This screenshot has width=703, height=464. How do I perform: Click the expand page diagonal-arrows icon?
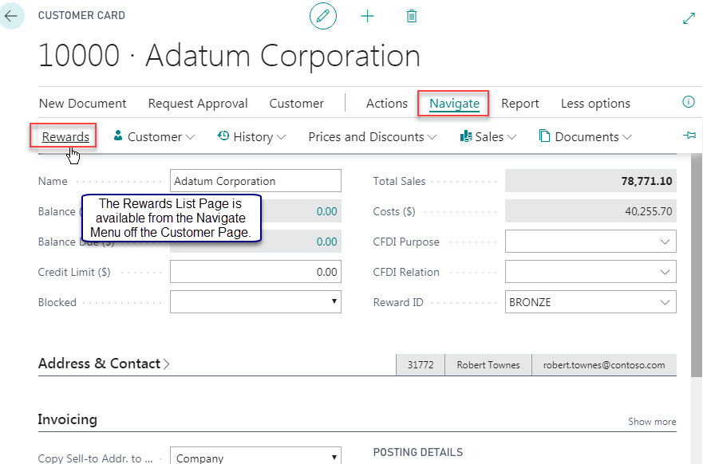tap(689, 18)
